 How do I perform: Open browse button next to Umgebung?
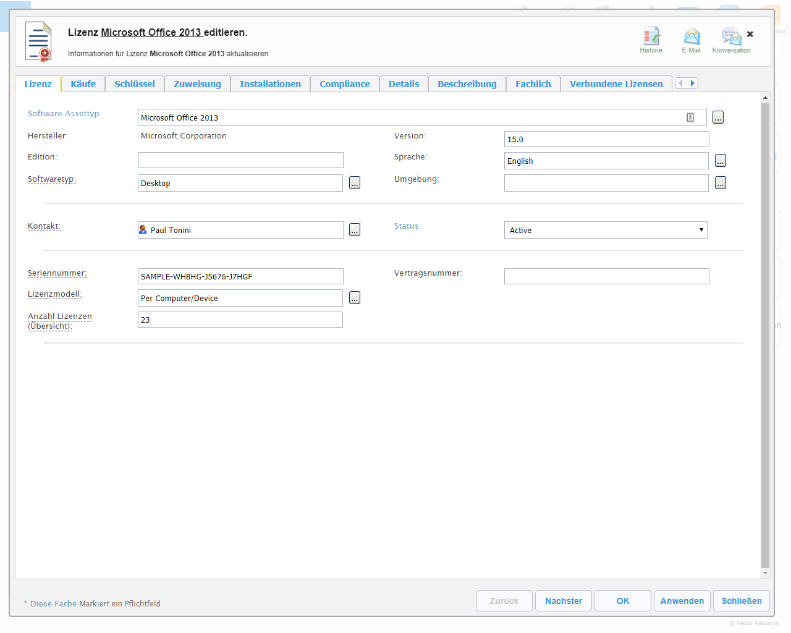coord(721,183)
